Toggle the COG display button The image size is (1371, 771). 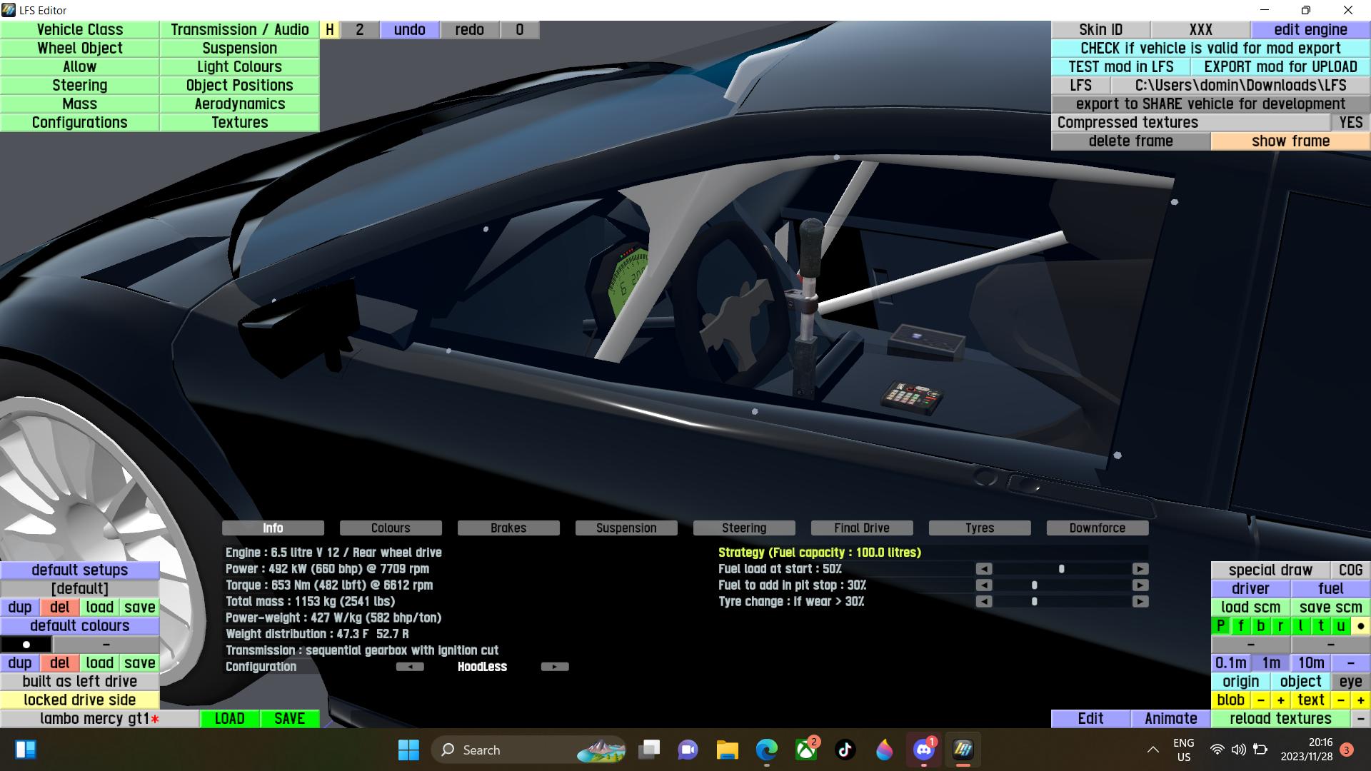pos(1350,570)
